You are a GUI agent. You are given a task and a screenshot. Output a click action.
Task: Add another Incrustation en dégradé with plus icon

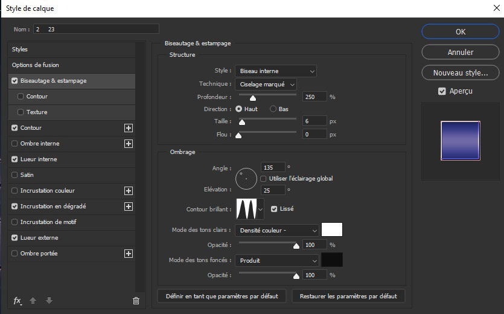[129, 207]
